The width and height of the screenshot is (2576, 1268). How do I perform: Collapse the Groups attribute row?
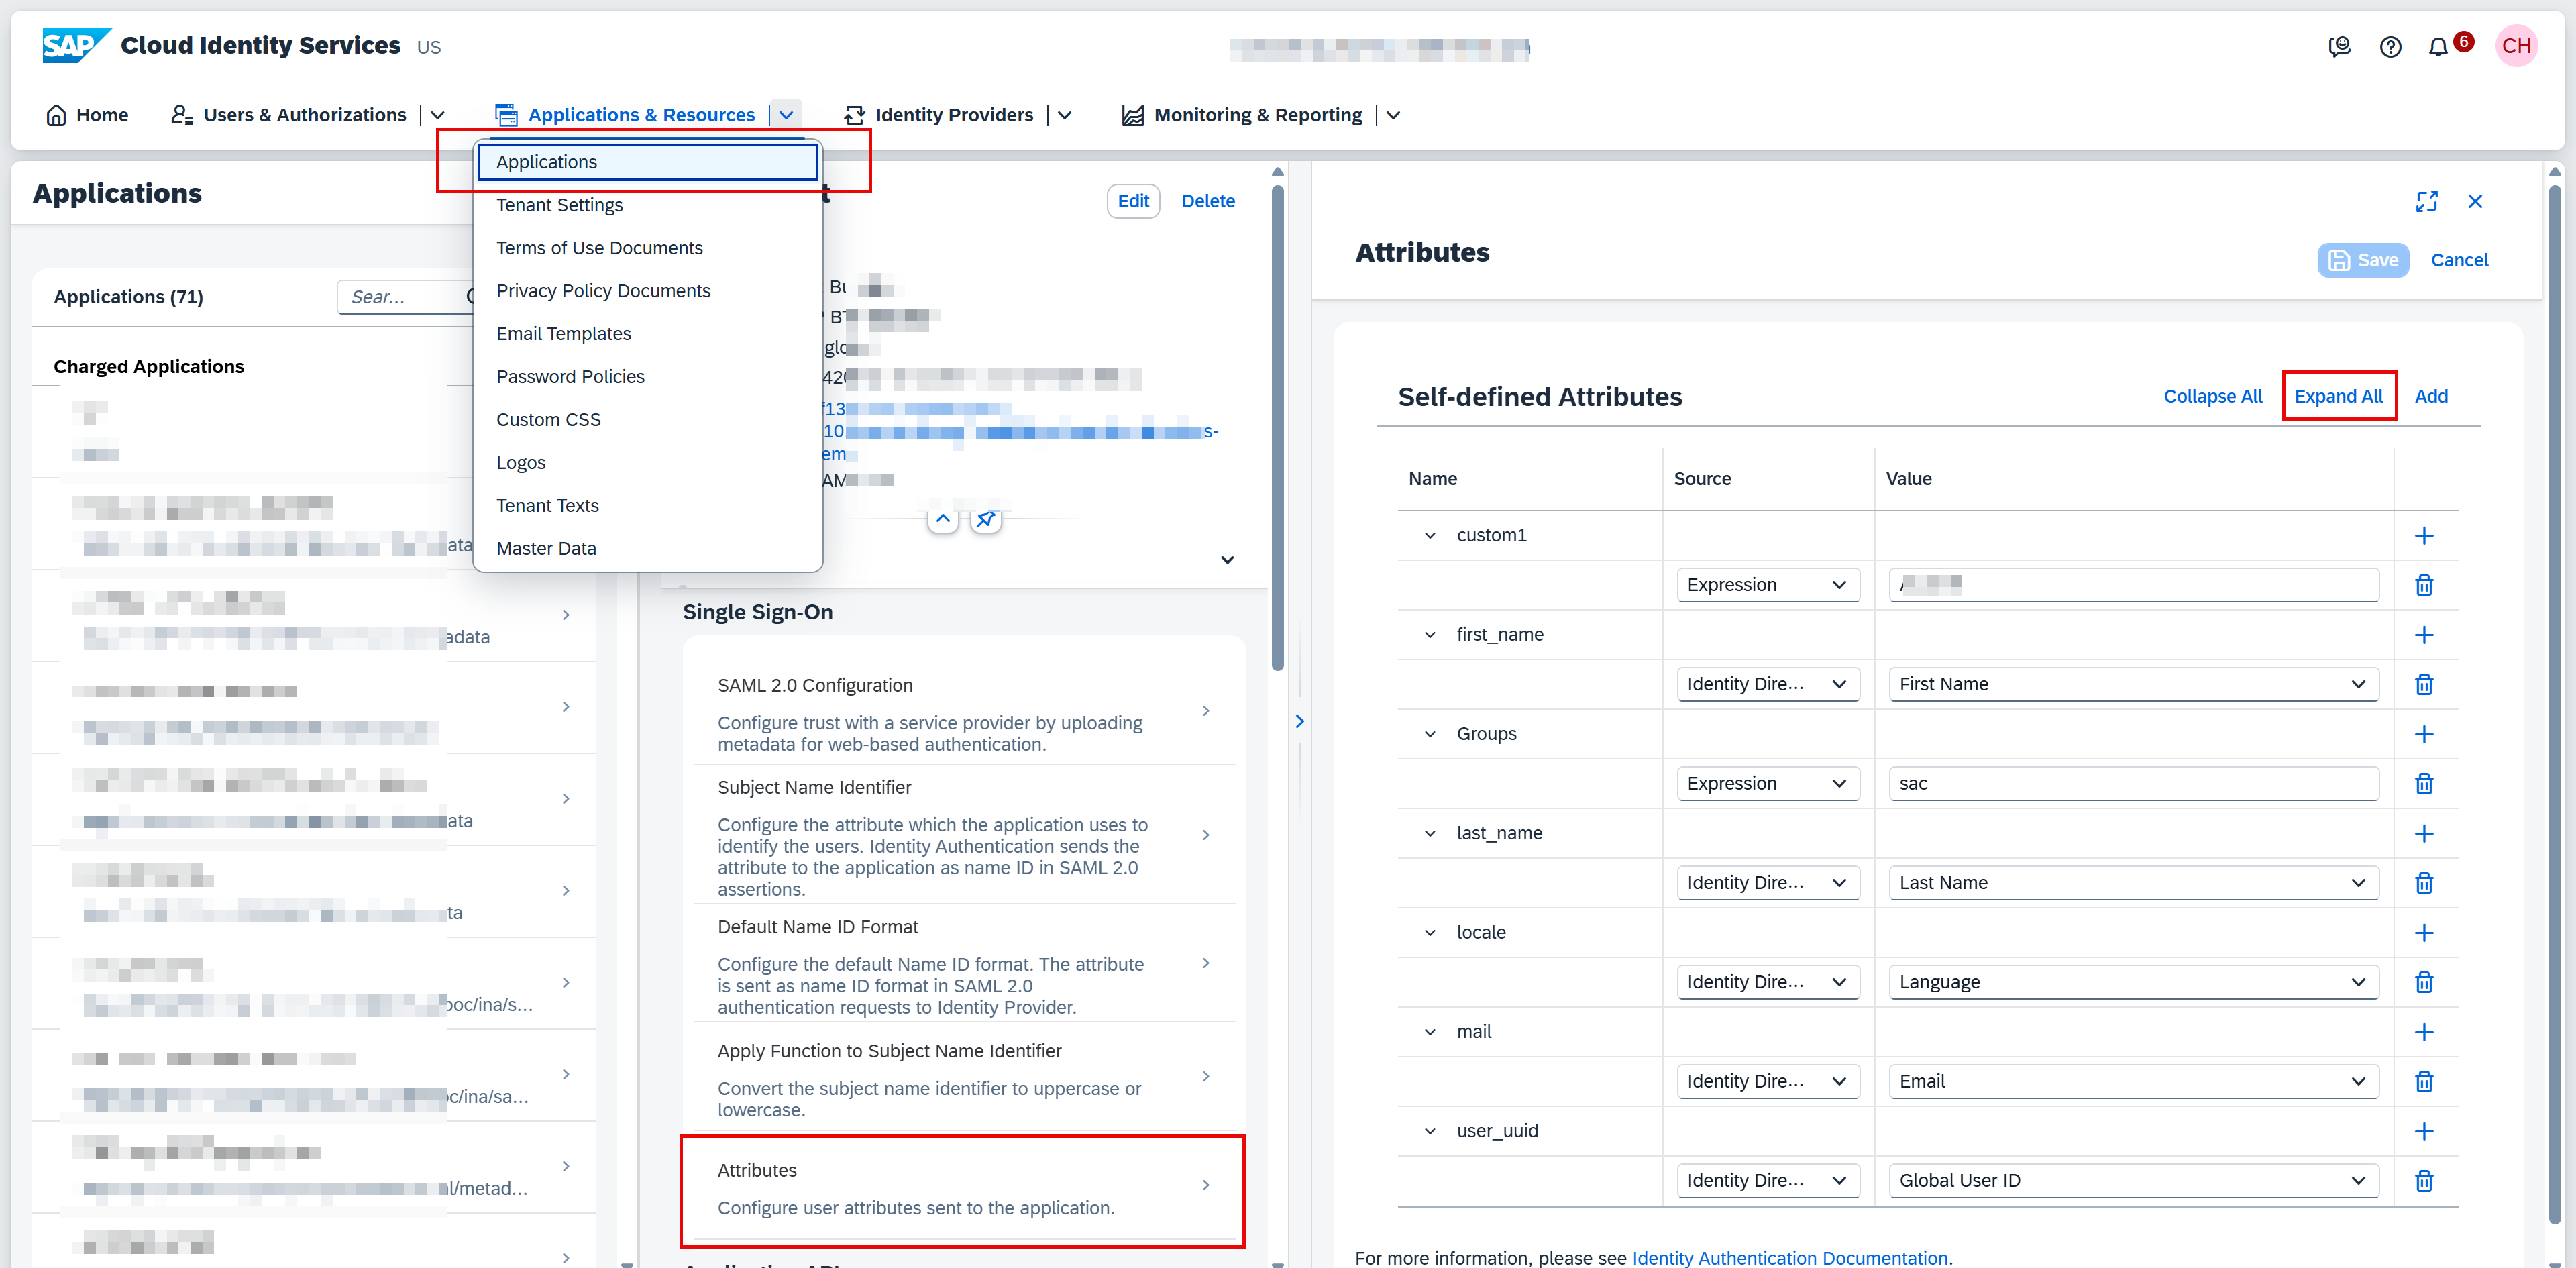tap(1430, 734)
